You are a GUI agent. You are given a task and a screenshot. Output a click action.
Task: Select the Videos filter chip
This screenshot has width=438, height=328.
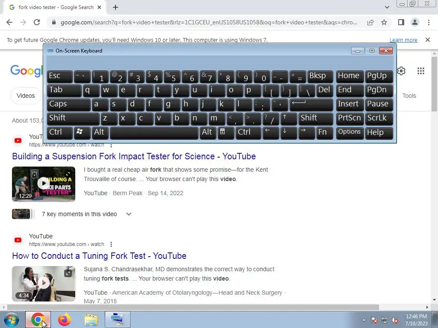coord(25,96)
